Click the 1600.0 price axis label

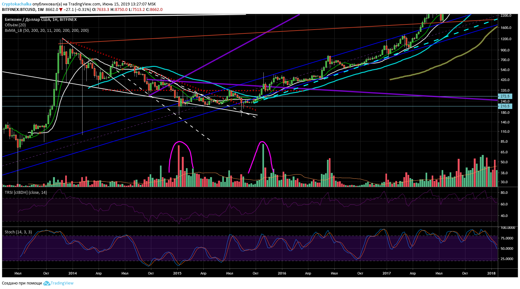point(506,28)
